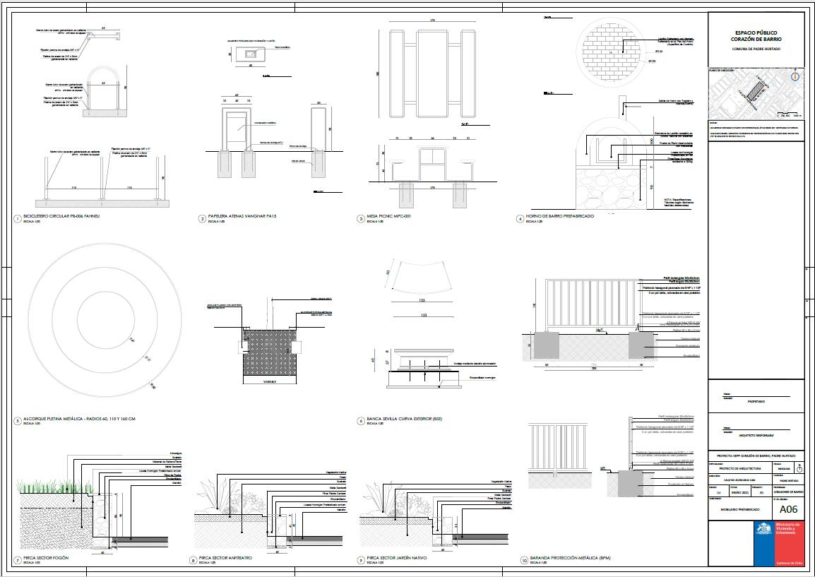Click the 'ARQUITECTO RESPONSABLE' signature label

pyautogui.click(x=756, y=435)
